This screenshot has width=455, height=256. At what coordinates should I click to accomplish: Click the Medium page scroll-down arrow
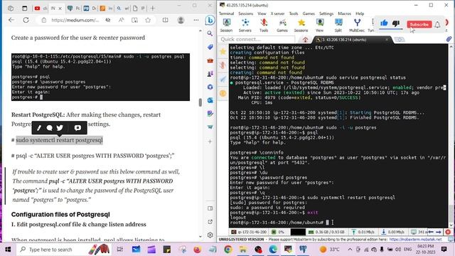point(200,237)
